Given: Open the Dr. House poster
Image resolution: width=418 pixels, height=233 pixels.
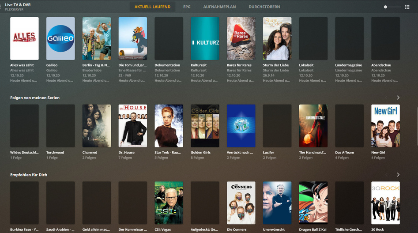Looking at the screenshot, I should click(x=133, y=126).
